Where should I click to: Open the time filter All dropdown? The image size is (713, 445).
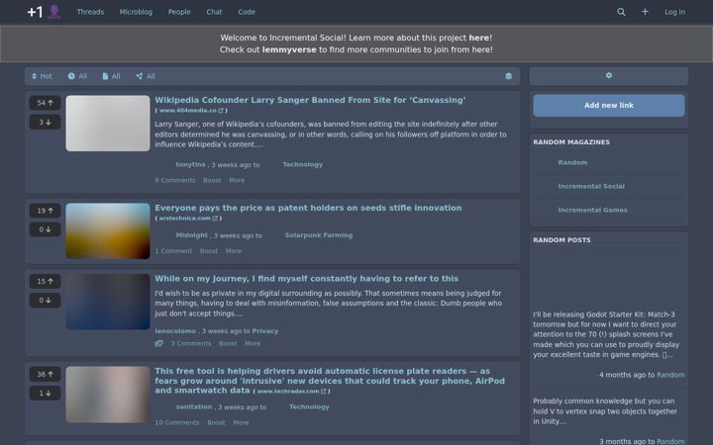point(77,76)
